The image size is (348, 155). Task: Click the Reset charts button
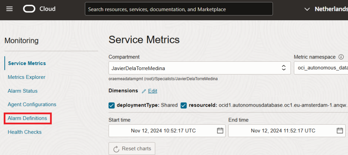[132, 149]
